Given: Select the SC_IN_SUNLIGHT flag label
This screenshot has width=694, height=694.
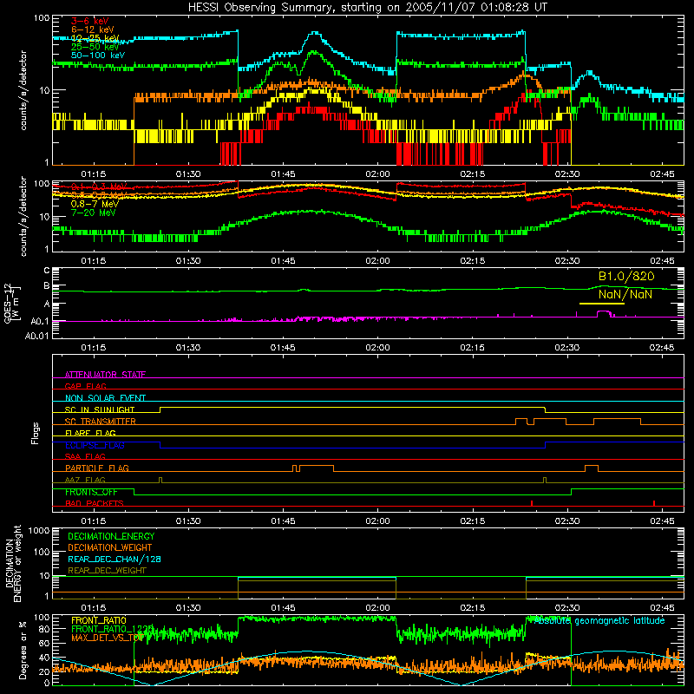Looking at the screenshot, I should click(x=100, y=409).
